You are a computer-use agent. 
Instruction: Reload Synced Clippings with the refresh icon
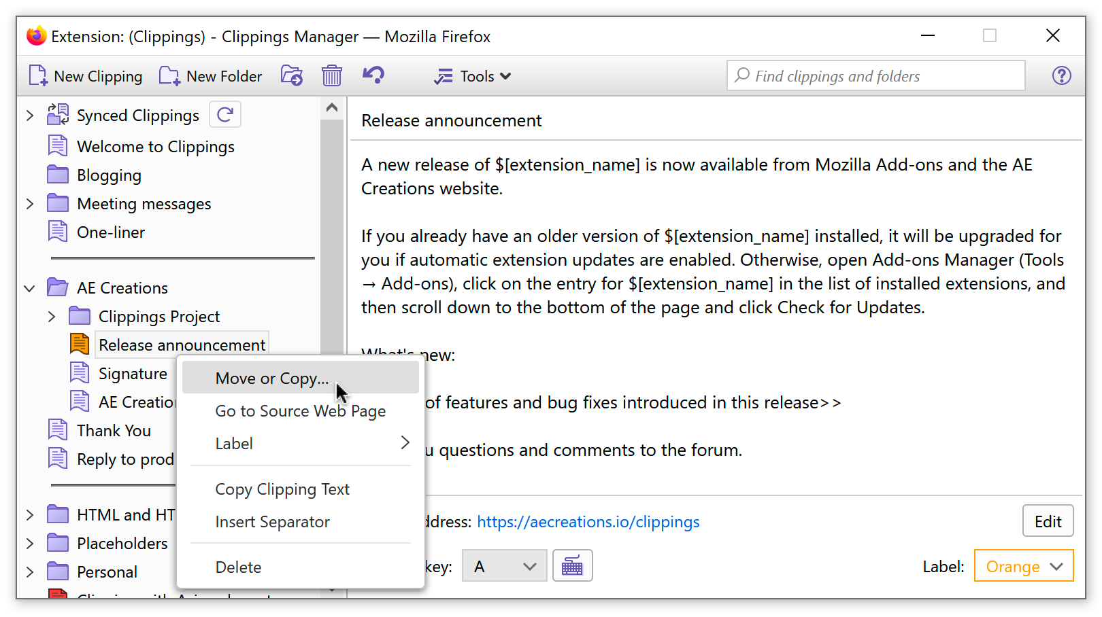tap(225, 115)
